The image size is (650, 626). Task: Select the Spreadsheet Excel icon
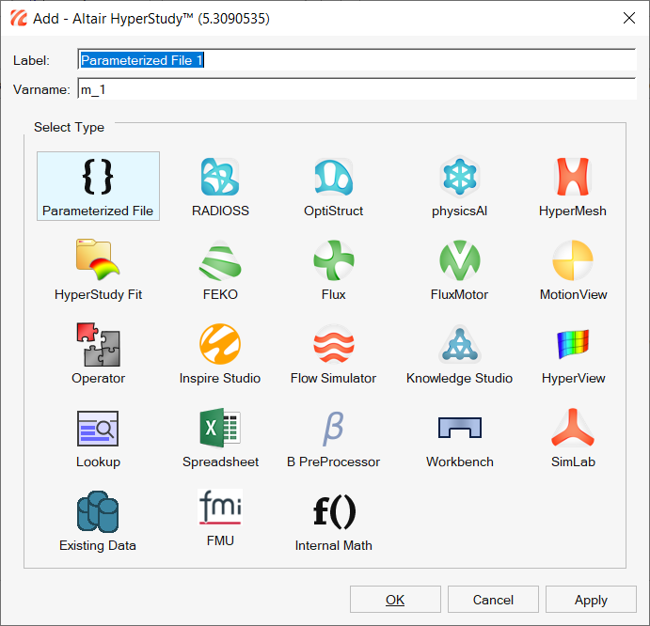pyautogui.click(x=220, y=428)
